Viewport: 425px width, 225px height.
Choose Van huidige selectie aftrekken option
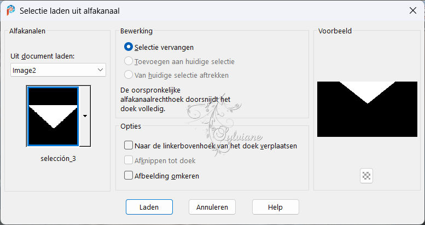click(x=128, y=74)
